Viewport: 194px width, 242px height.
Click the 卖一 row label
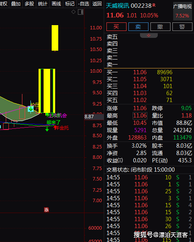tap(112, 65)
